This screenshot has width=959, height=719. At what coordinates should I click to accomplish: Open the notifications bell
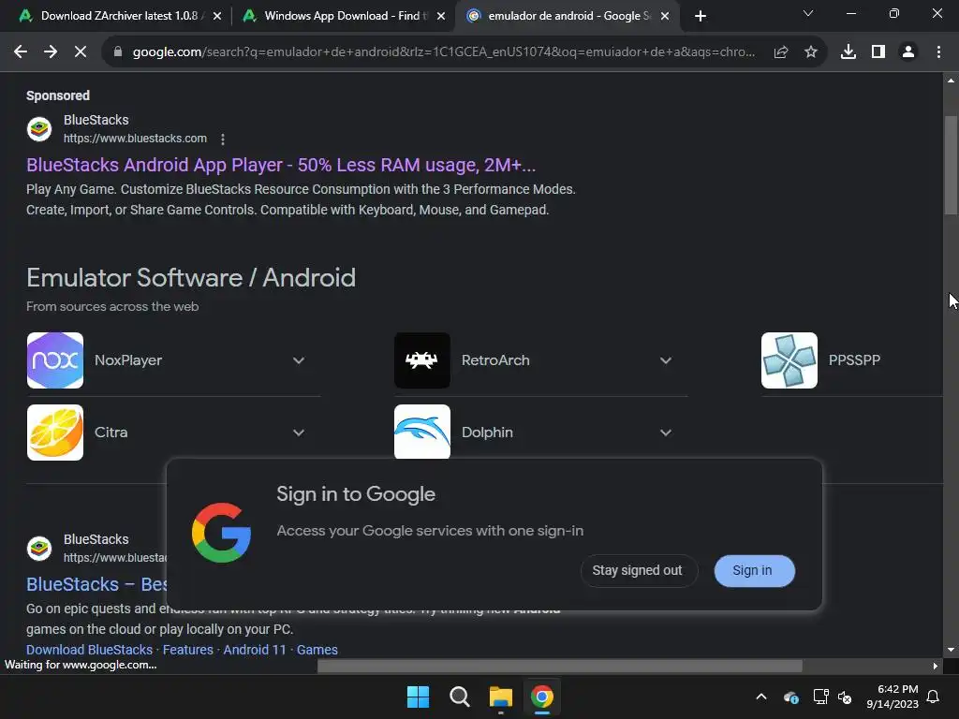(x=934, y=697)
